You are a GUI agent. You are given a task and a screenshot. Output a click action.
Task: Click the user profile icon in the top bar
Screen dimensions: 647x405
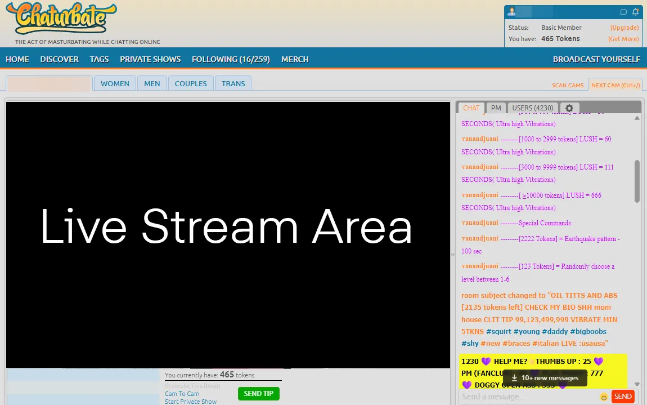(511, 11)
